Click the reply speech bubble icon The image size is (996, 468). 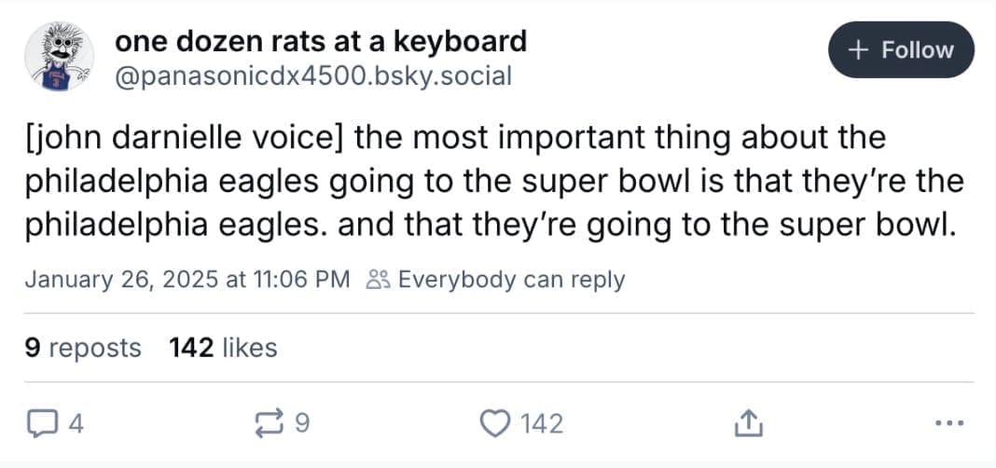tap(38, 424)
